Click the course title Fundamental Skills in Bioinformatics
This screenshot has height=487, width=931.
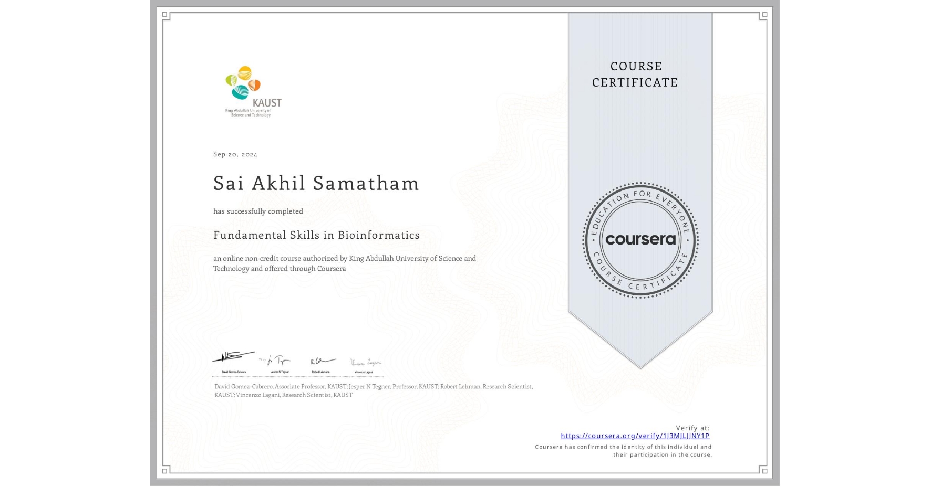[316, 236]
